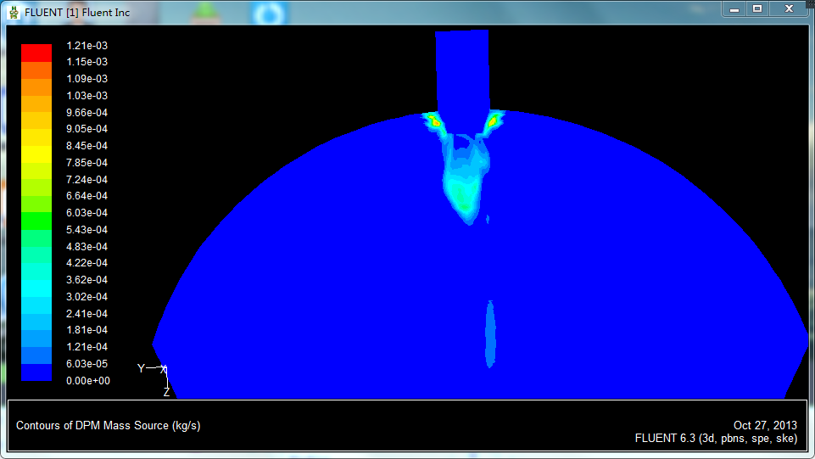Click the FLUENT application icon in title bar
This screenshot has width=815, height=459.
pyautogui.click(x=13, y=13)
